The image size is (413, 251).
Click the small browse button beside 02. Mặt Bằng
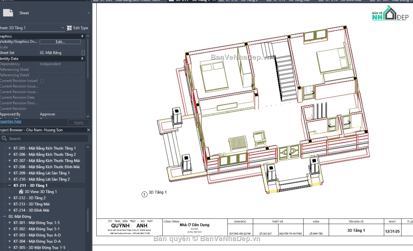click(x=83, y=53)
